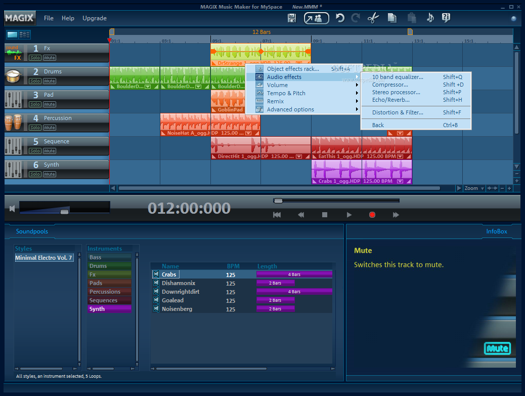Jump to start of the song
This screenshot has width=525, height=396.
[277, 215]
